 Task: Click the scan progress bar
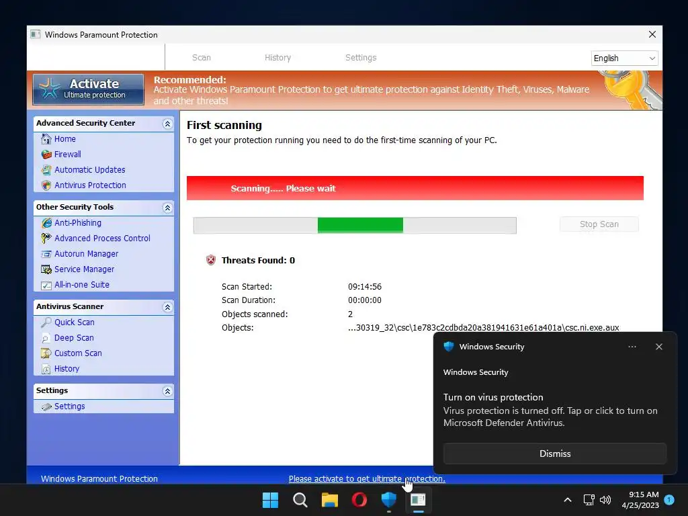355,225
